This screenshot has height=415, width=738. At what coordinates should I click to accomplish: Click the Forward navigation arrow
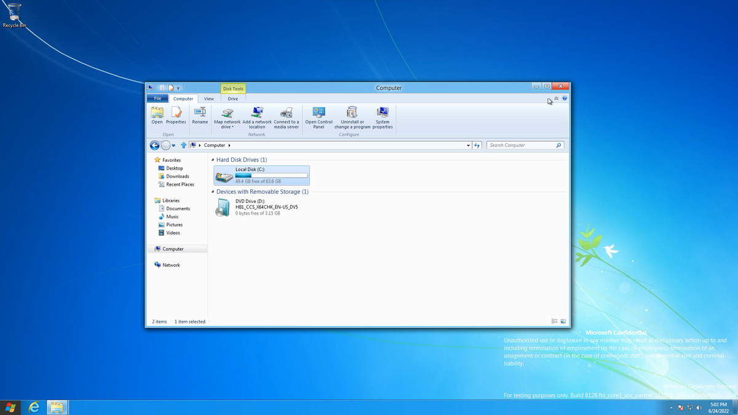tap(165, 145)
